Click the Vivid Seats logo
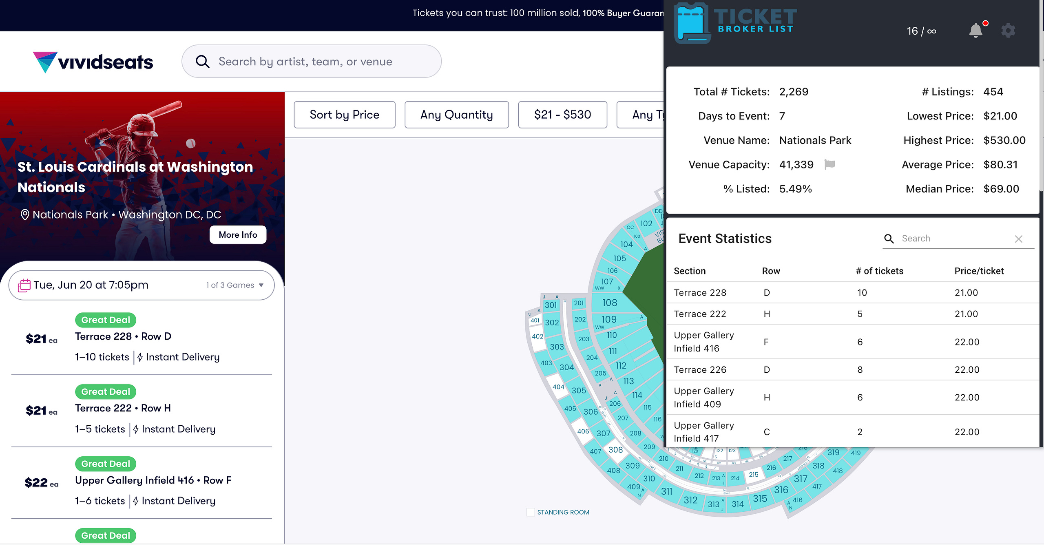 click(93, 62)
